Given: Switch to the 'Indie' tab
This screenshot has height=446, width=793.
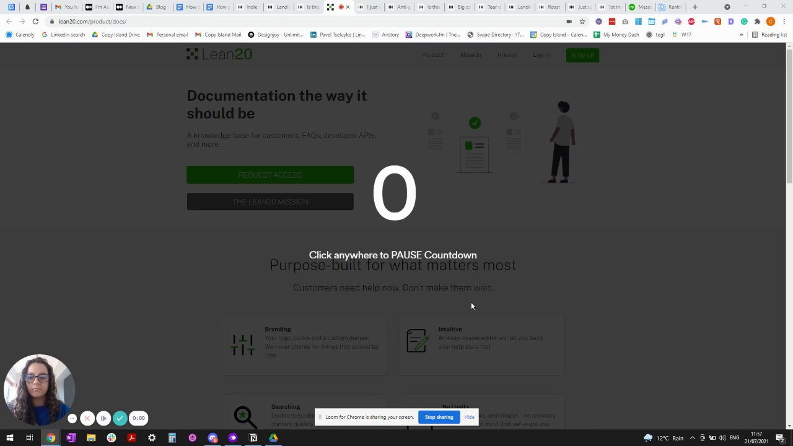Looking at the screenshot, I should [248, 7].
